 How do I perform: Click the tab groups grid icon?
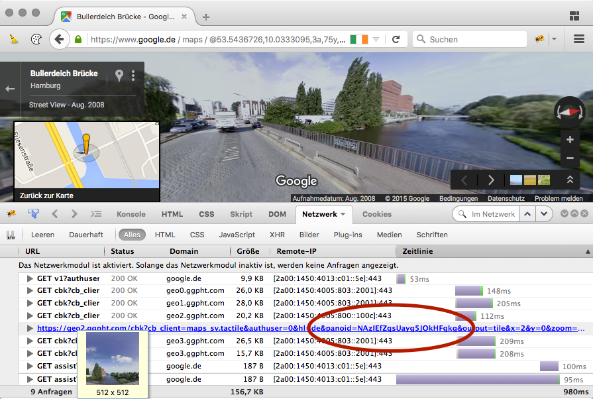tap(574, 16)
